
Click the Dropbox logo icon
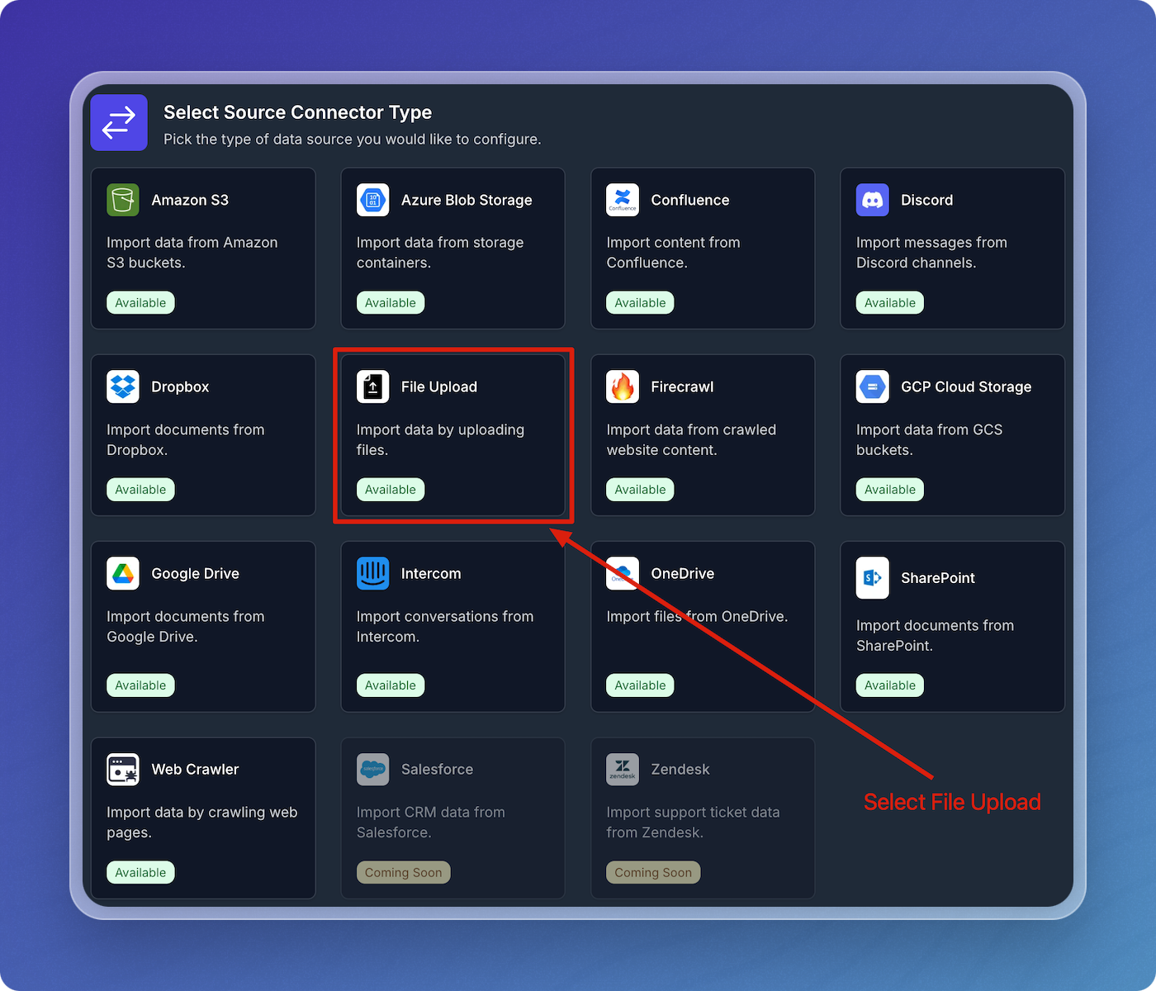tap(123, 386)
